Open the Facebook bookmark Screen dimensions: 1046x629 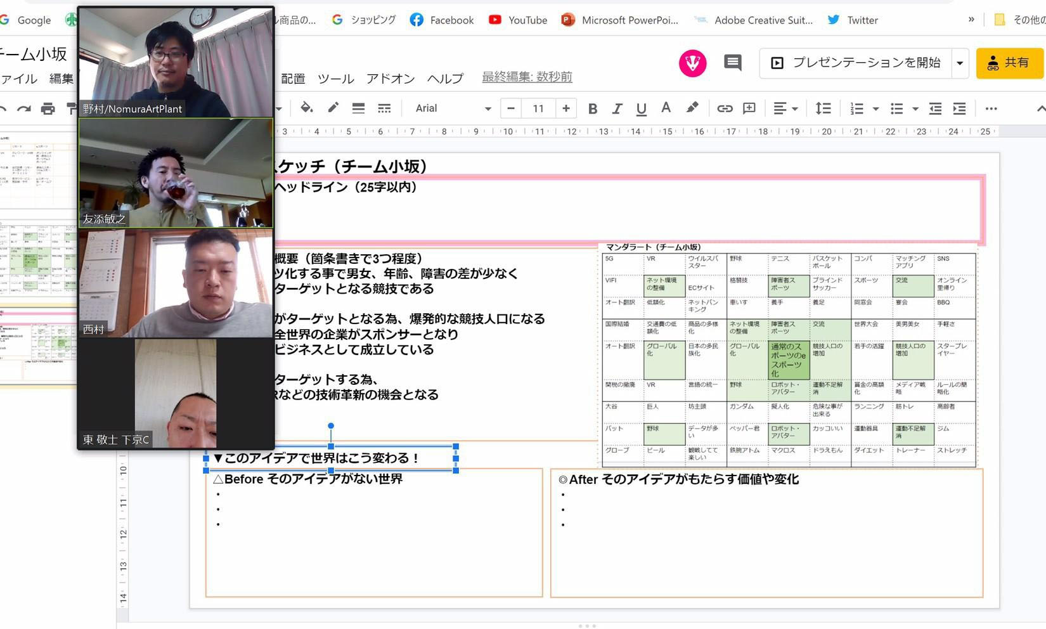(442, 20)
